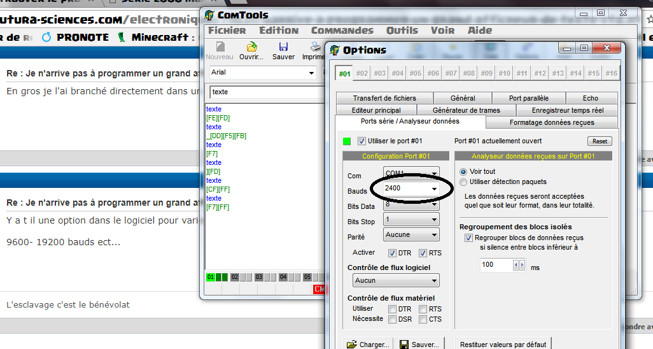Click the silence delay stepper arrows
Viewport: 653px width, 349px height.
point(519,265)
